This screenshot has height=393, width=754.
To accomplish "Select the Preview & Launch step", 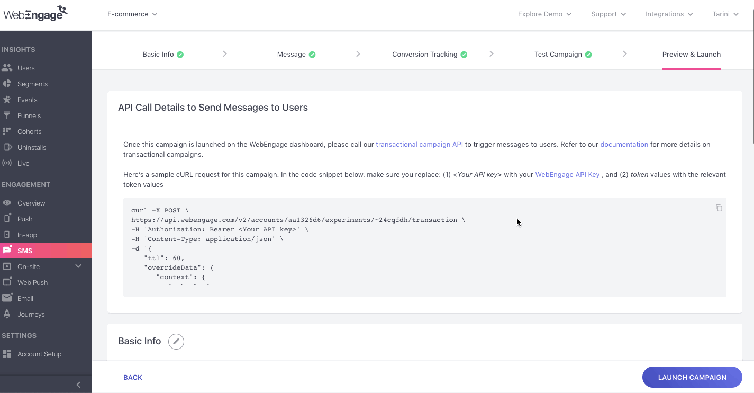I will coord(692,54).
